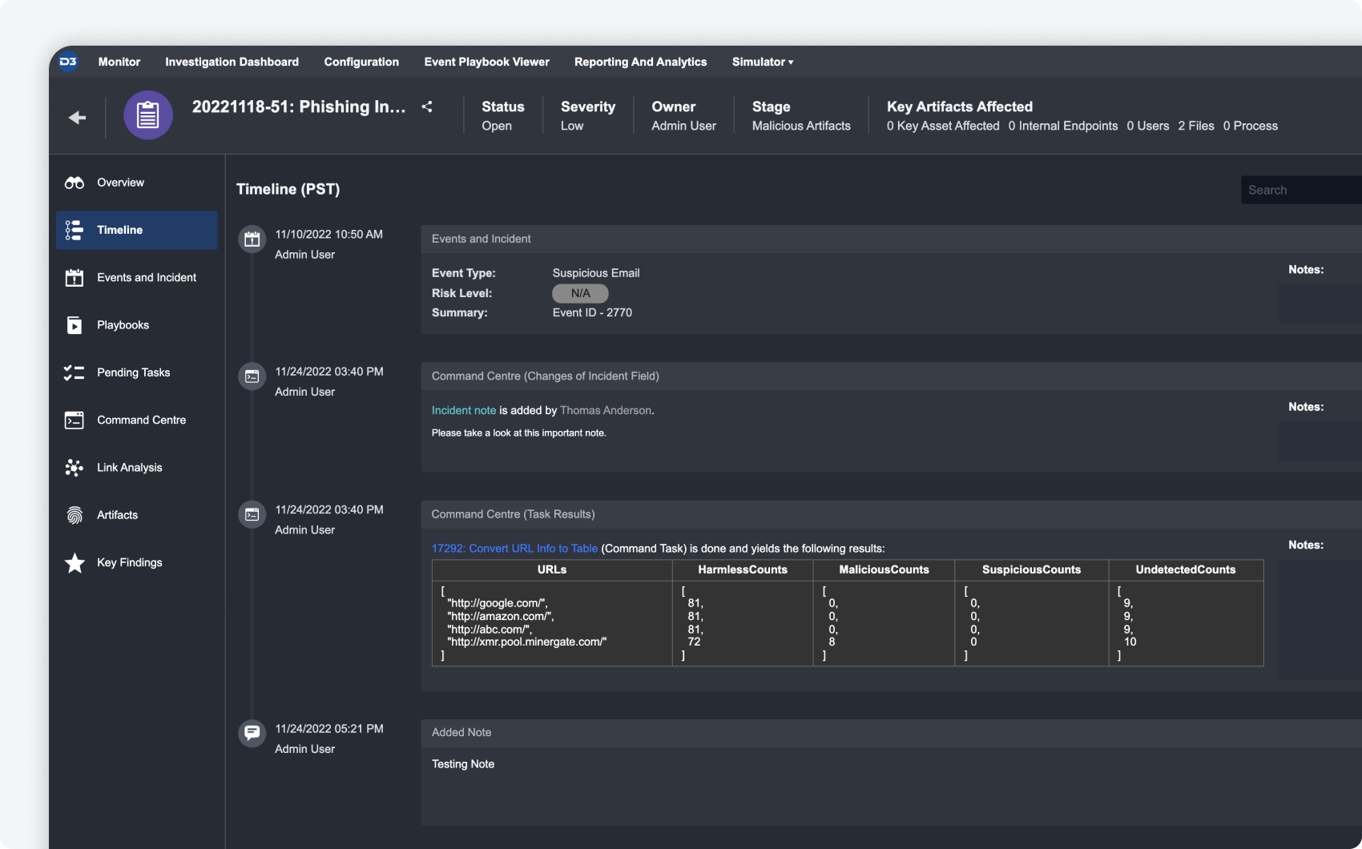Click the back arrow icon

(77, 118)
